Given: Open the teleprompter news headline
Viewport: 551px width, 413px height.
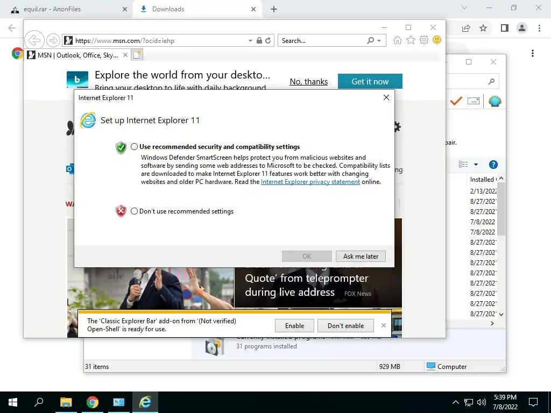Looking at the screenshot, I should (x=306, y=285).
